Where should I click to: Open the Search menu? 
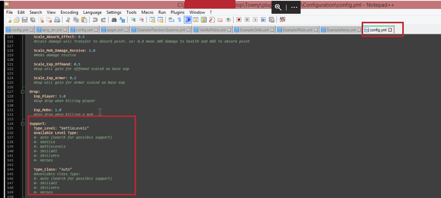click(x=36, y=12)
